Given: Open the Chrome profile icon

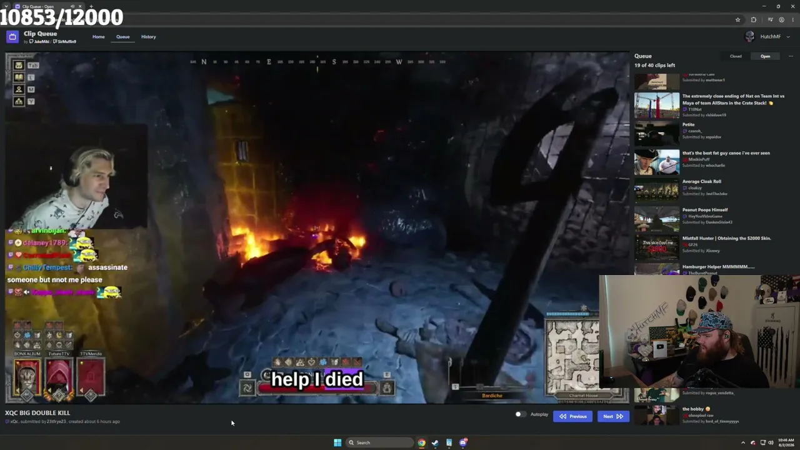Looking at the screenshot, I should tap(781, 20).
